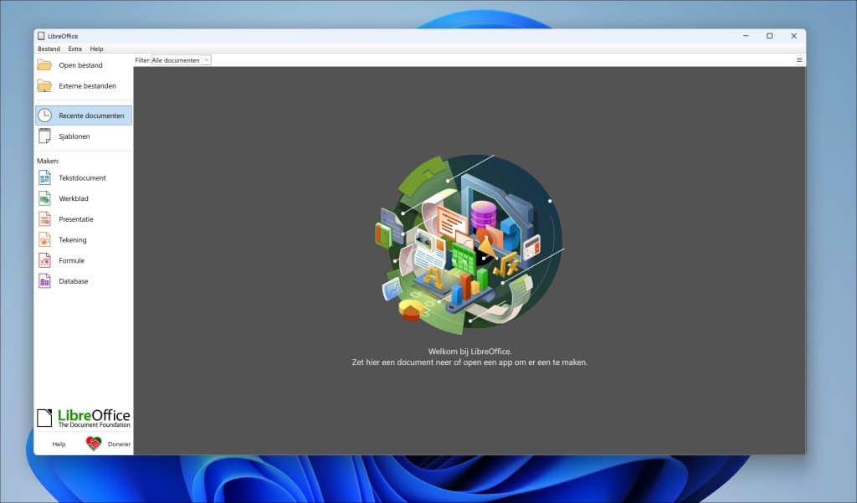Click the Doneren button label
857x503 pixels.
pos(119,444)
